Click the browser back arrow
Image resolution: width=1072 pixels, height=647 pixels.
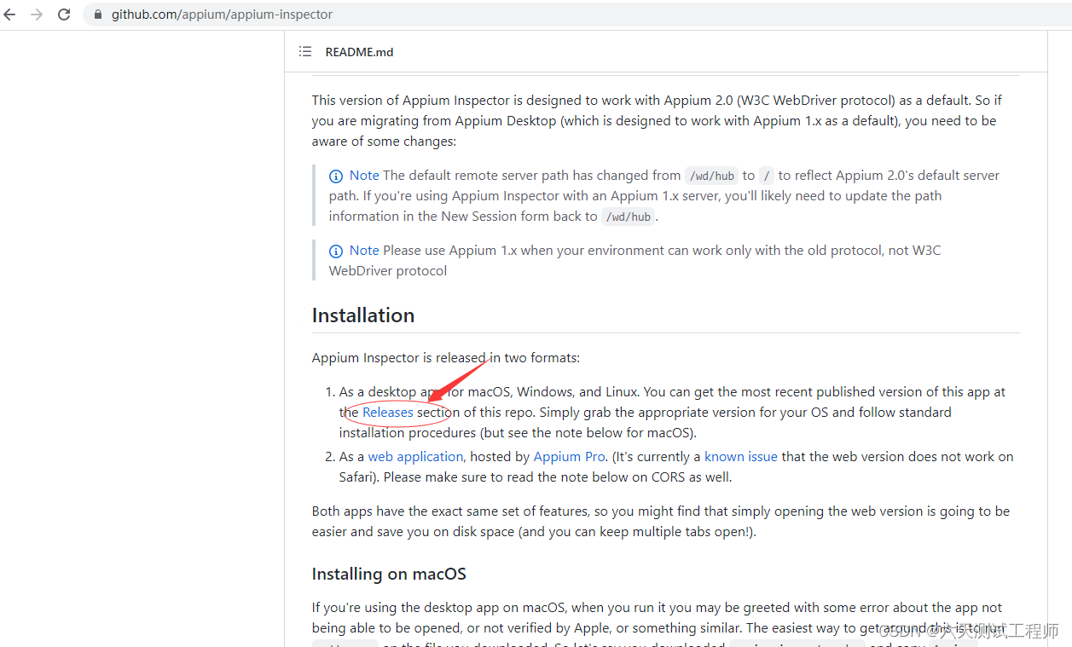pyautogui.click(x=10, y=14)
